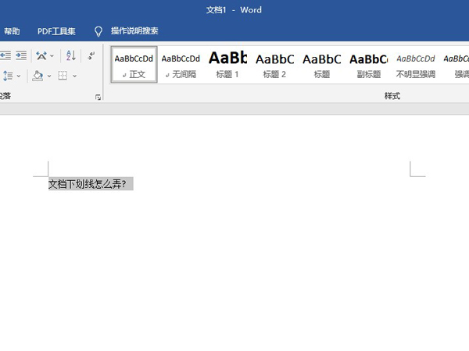Open the line spacing dropdown arrow
Viewport: 469px width, 351px height.
[19, 76]
